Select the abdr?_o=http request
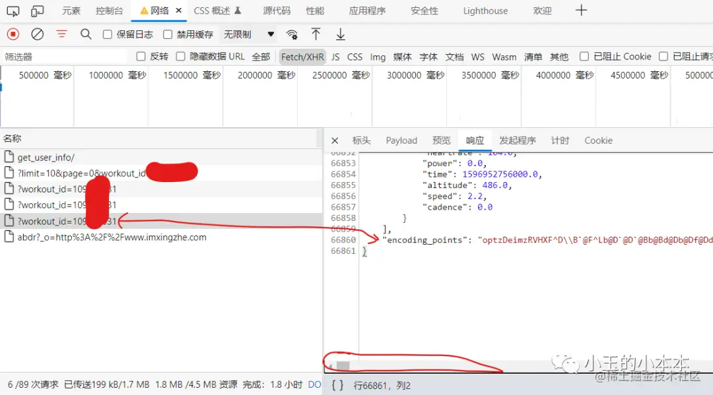Screen dimensions: 713x395 click(x=161, y=237)
